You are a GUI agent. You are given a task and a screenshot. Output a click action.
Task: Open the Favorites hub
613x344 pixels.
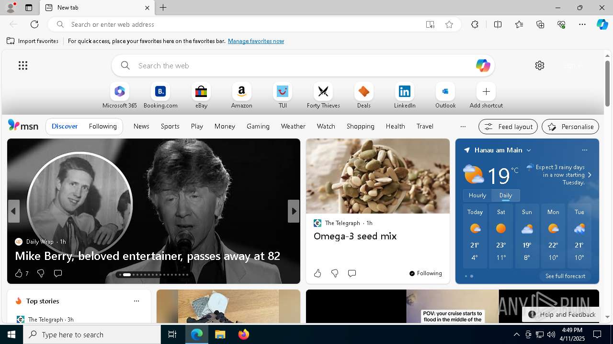[519, 24]
